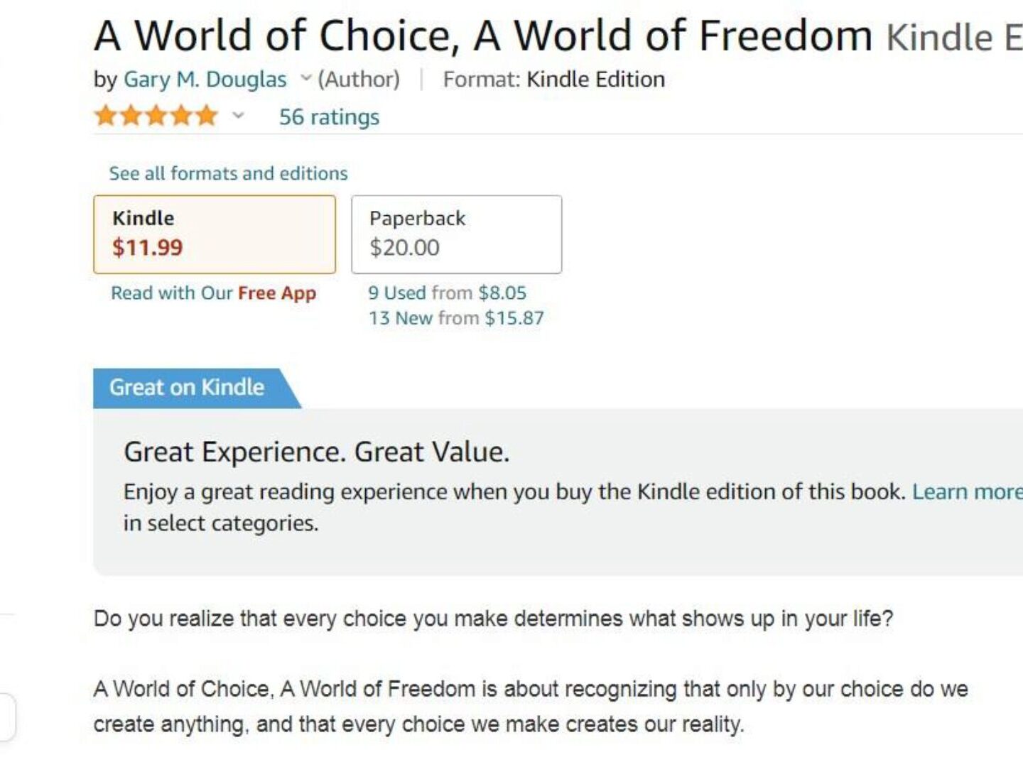Click the Great on Kindle badge

187,388
